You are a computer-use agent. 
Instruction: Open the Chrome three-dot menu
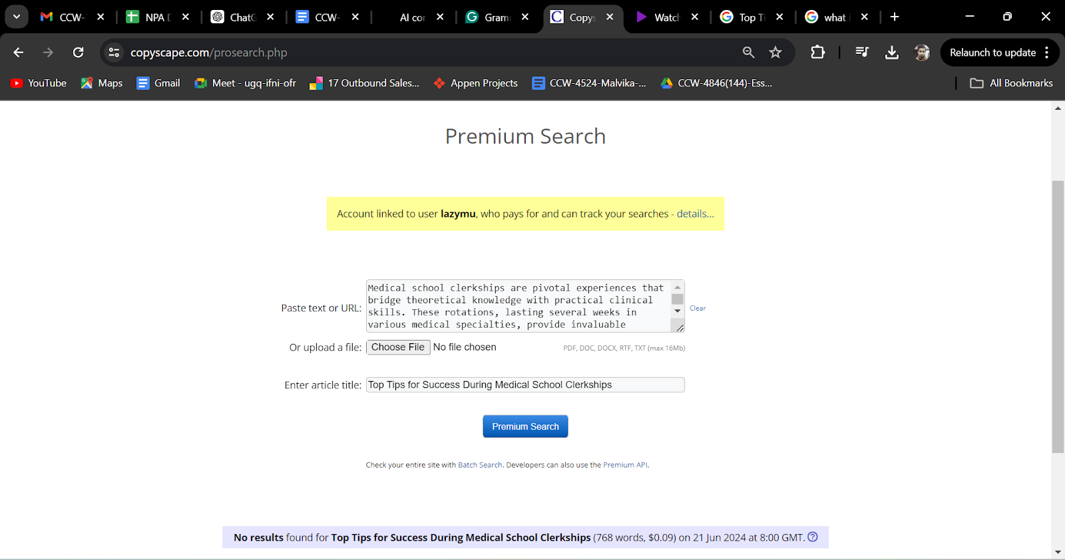tap(1047, 53)
